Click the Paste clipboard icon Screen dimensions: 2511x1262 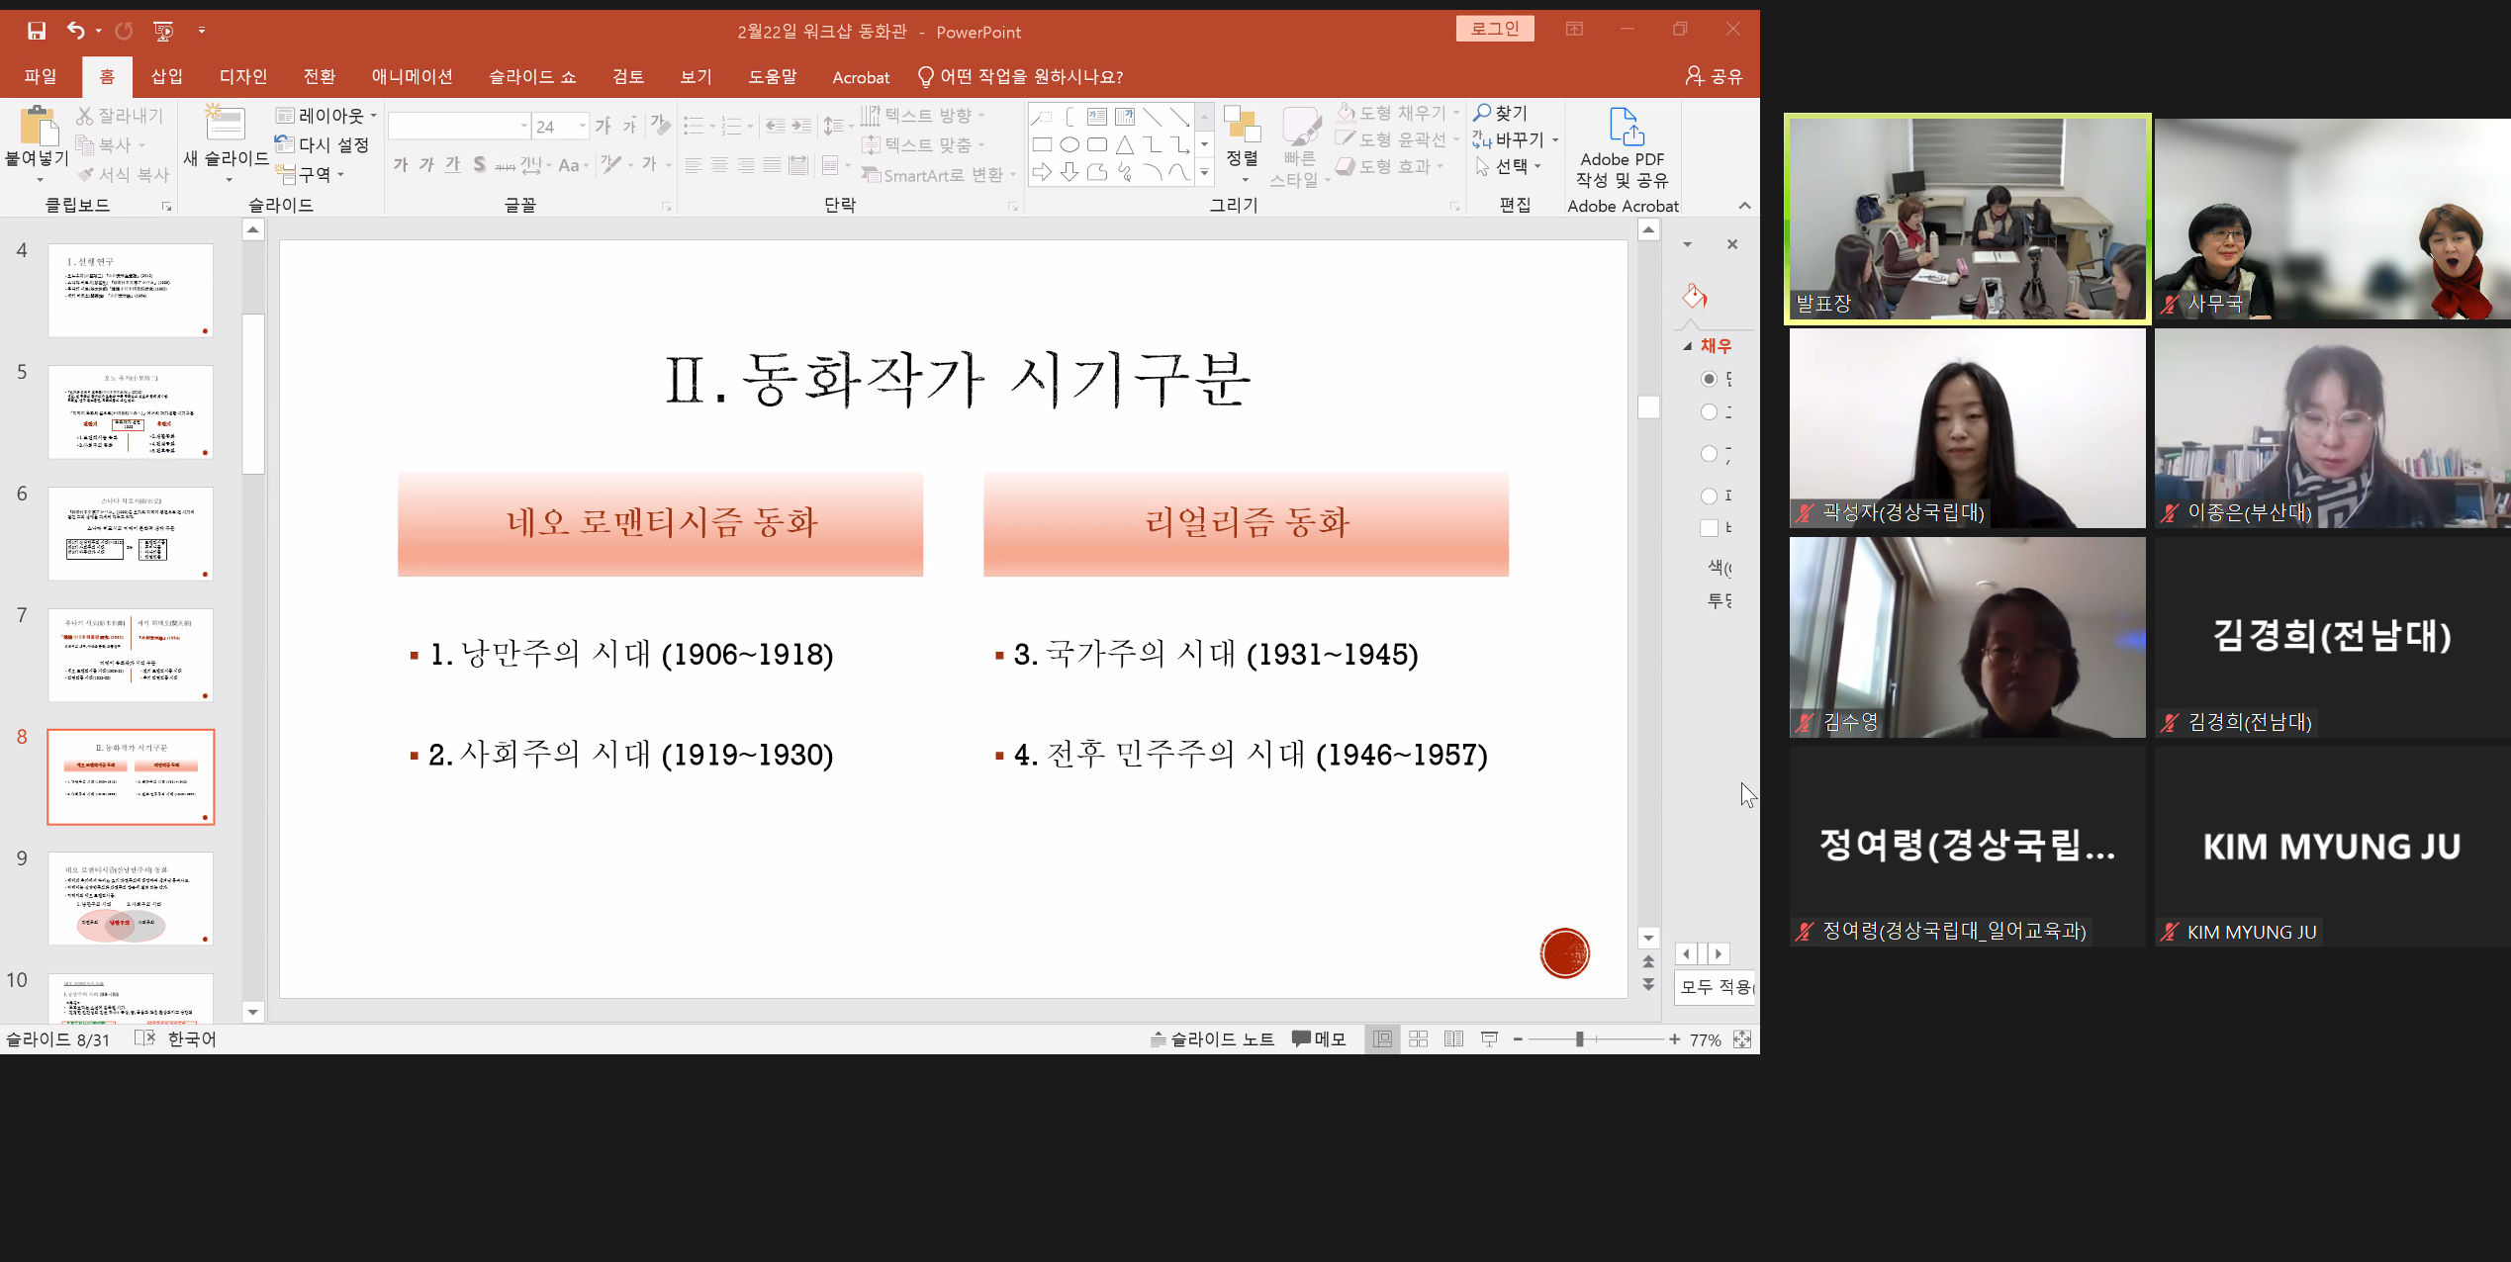(38, 127)
